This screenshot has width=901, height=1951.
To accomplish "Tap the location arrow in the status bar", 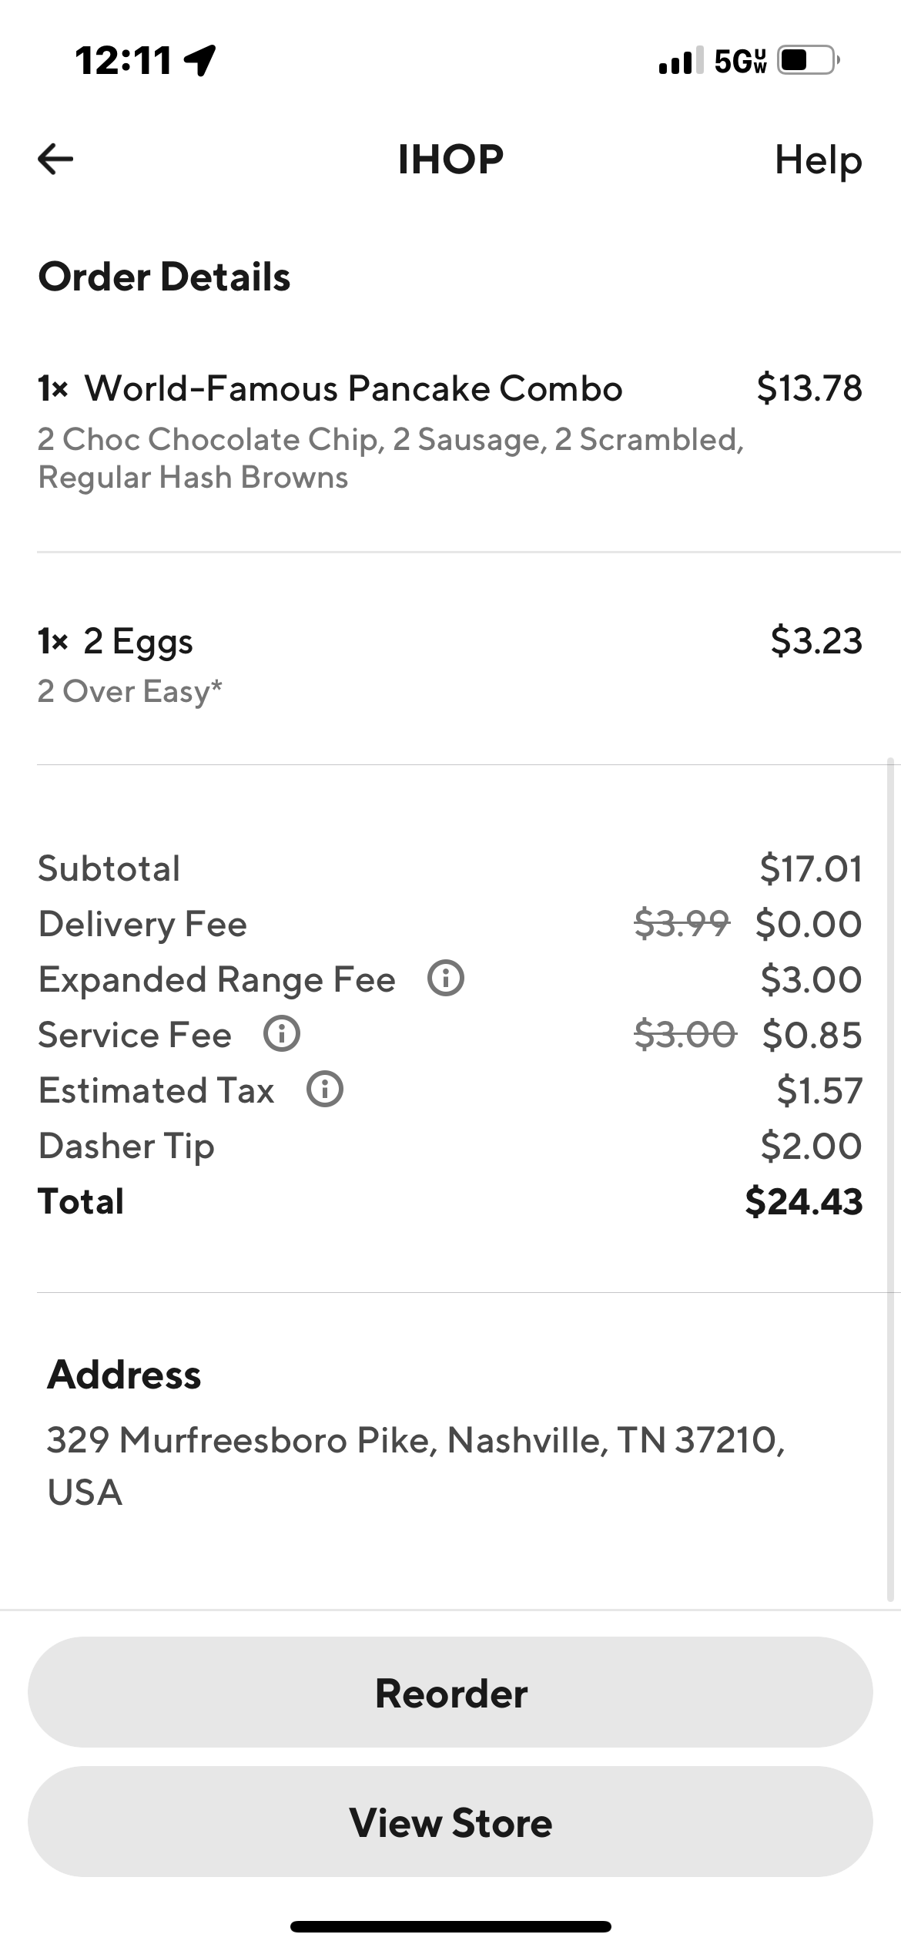I will coord(199,61).
